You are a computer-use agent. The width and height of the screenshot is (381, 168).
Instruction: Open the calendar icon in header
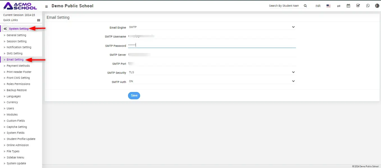click(x=348, y=6)
